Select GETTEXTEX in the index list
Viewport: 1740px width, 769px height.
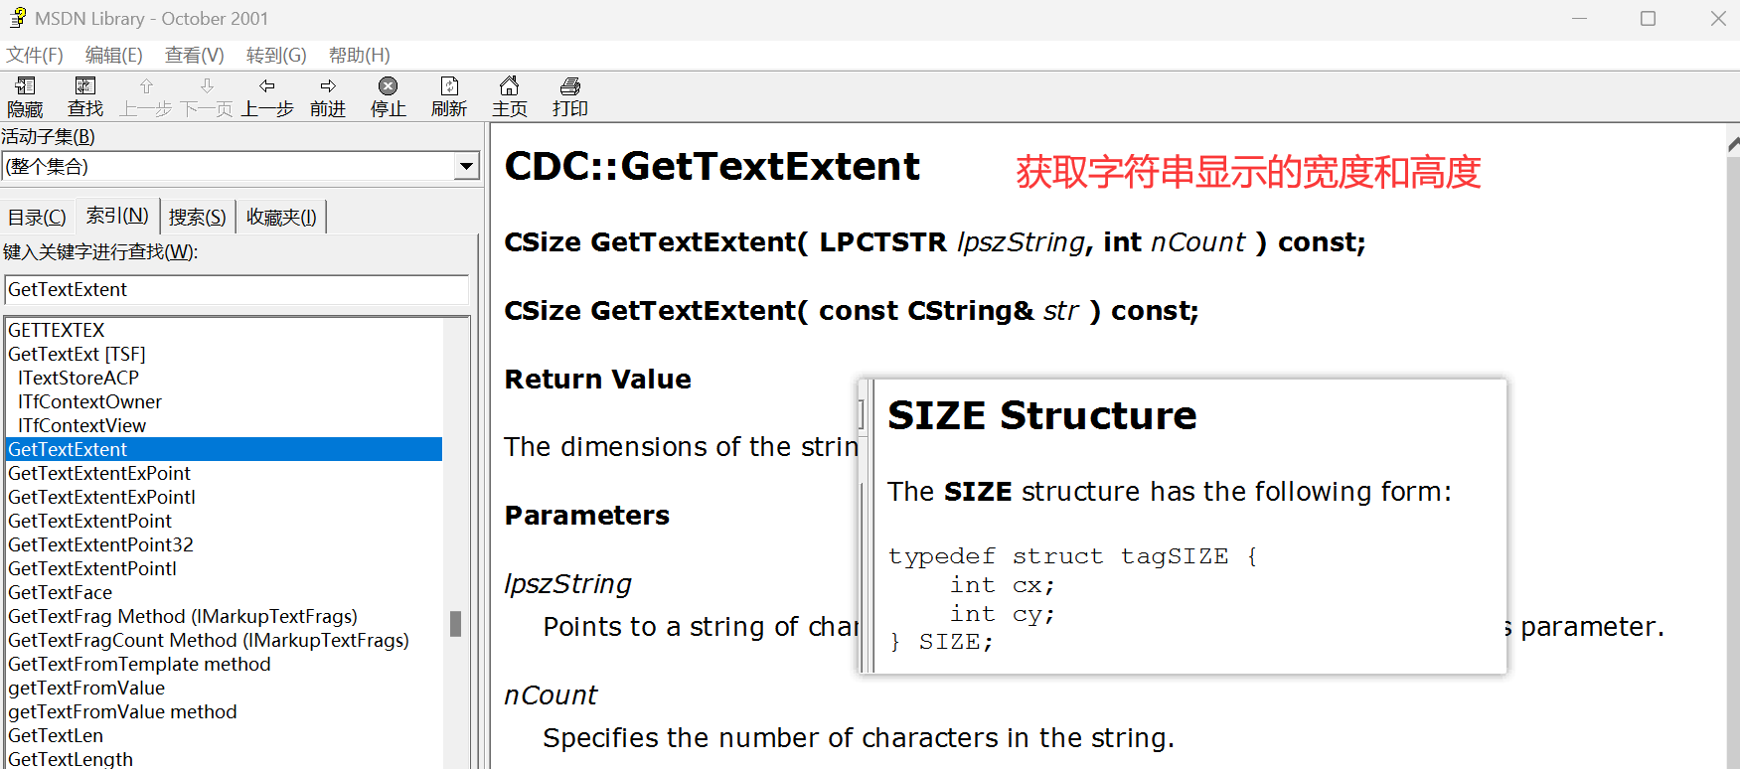tap(57, 330)
